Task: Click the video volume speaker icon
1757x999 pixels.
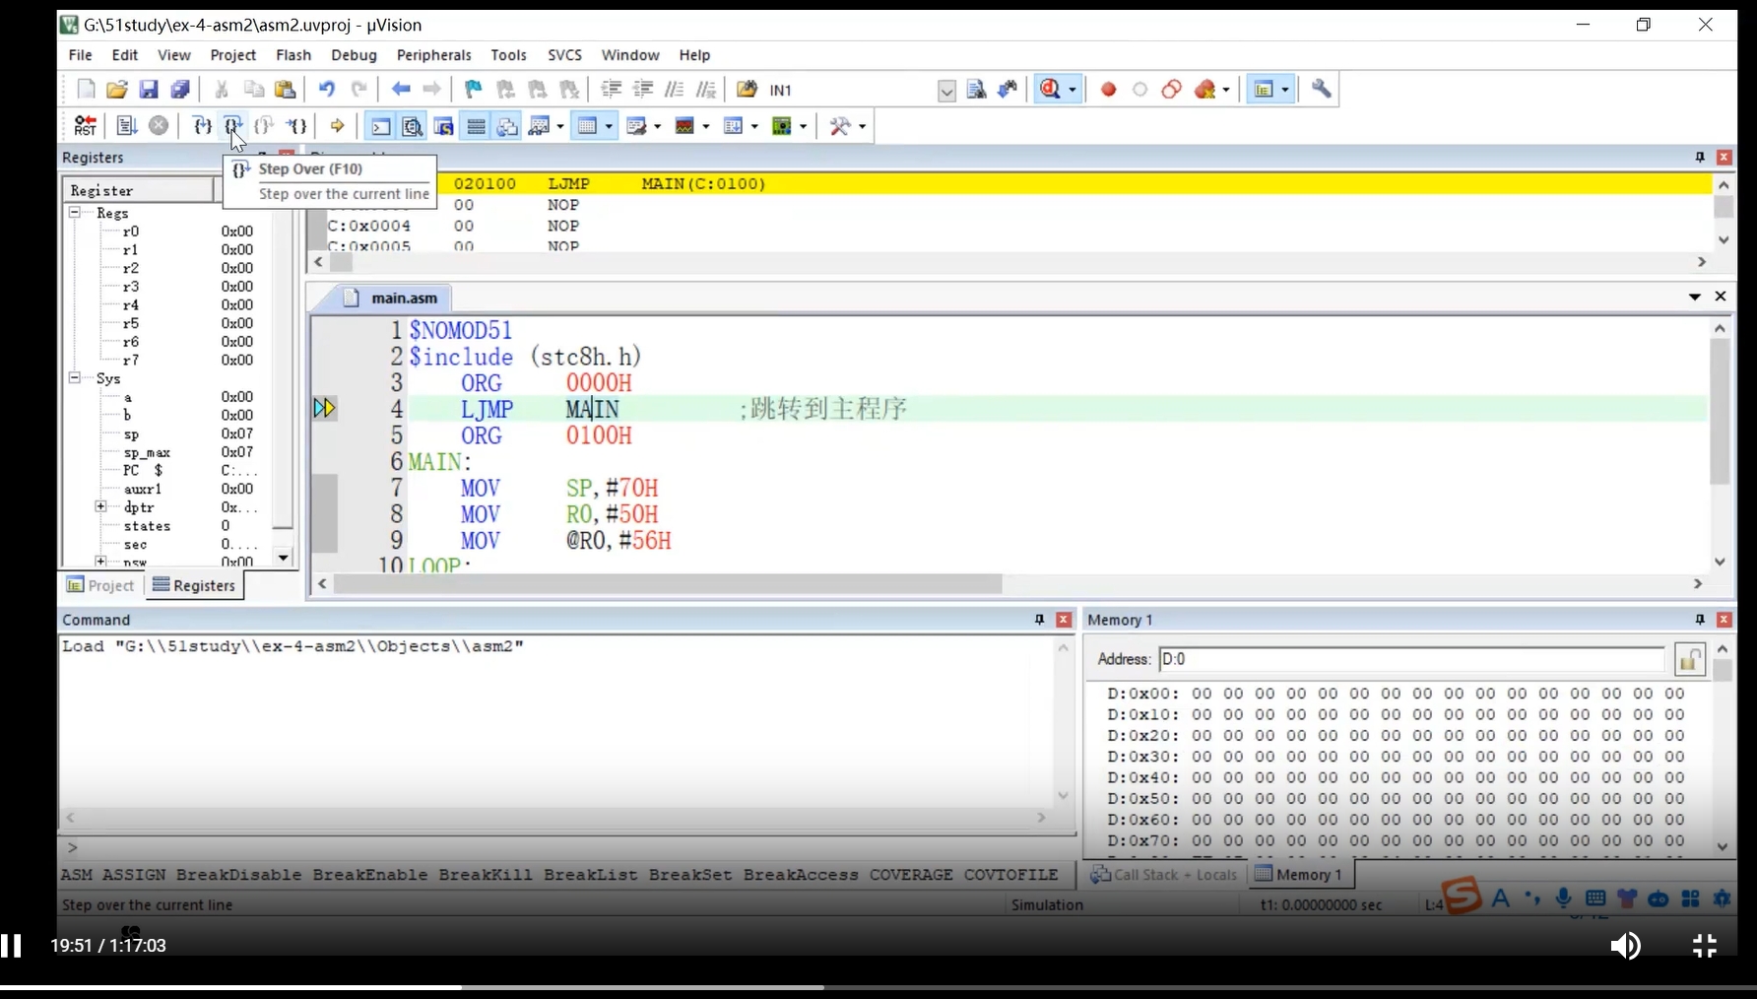Action: pos(1625,946)
